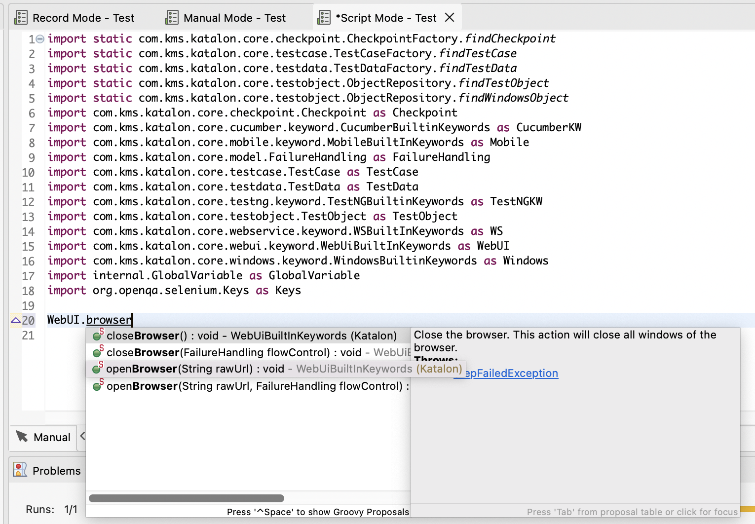
Task: Click the findCheckpoint import on line 1
Action: click(302, 38)
